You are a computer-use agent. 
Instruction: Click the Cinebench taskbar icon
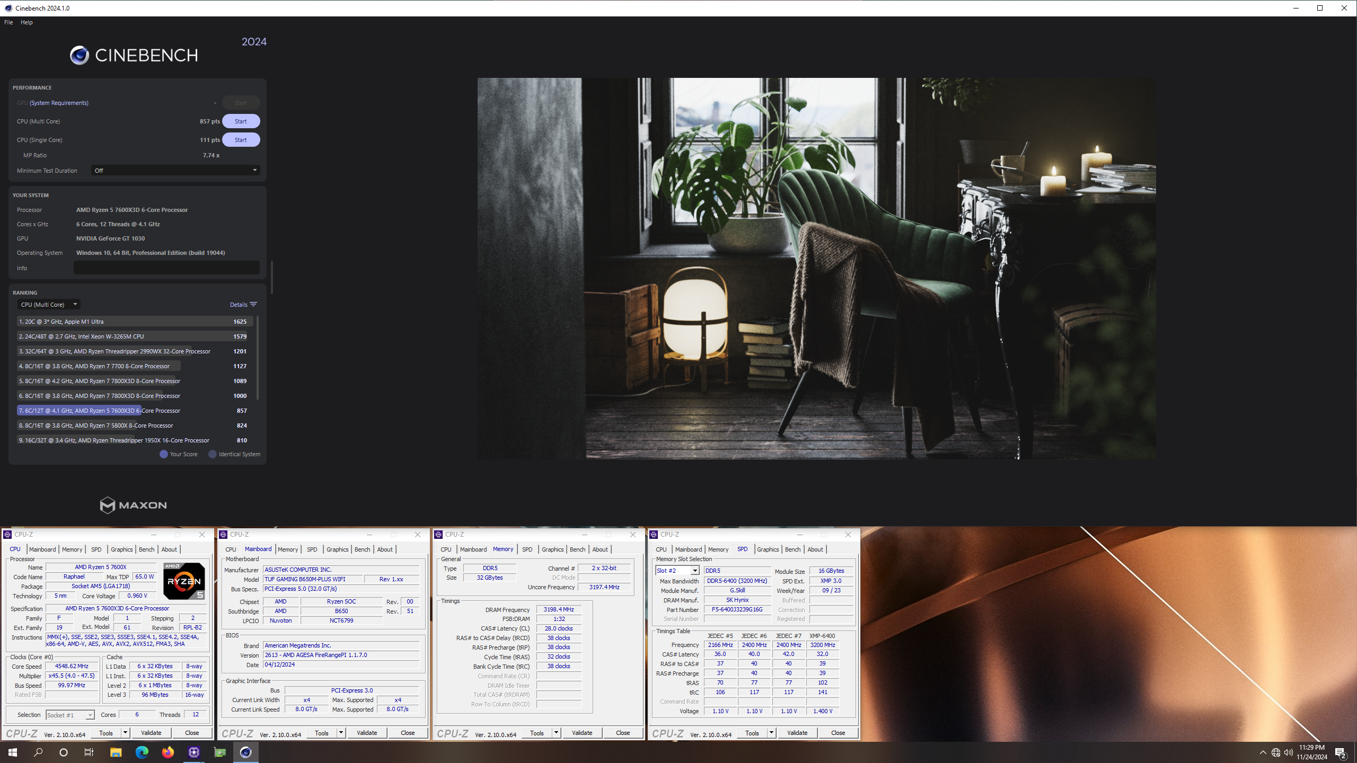[x=245, y=752]
